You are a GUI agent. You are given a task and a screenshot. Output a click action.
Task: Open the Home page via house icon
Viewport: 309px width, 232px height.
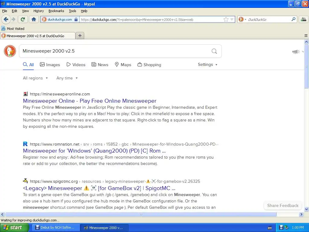pos(34,19)
